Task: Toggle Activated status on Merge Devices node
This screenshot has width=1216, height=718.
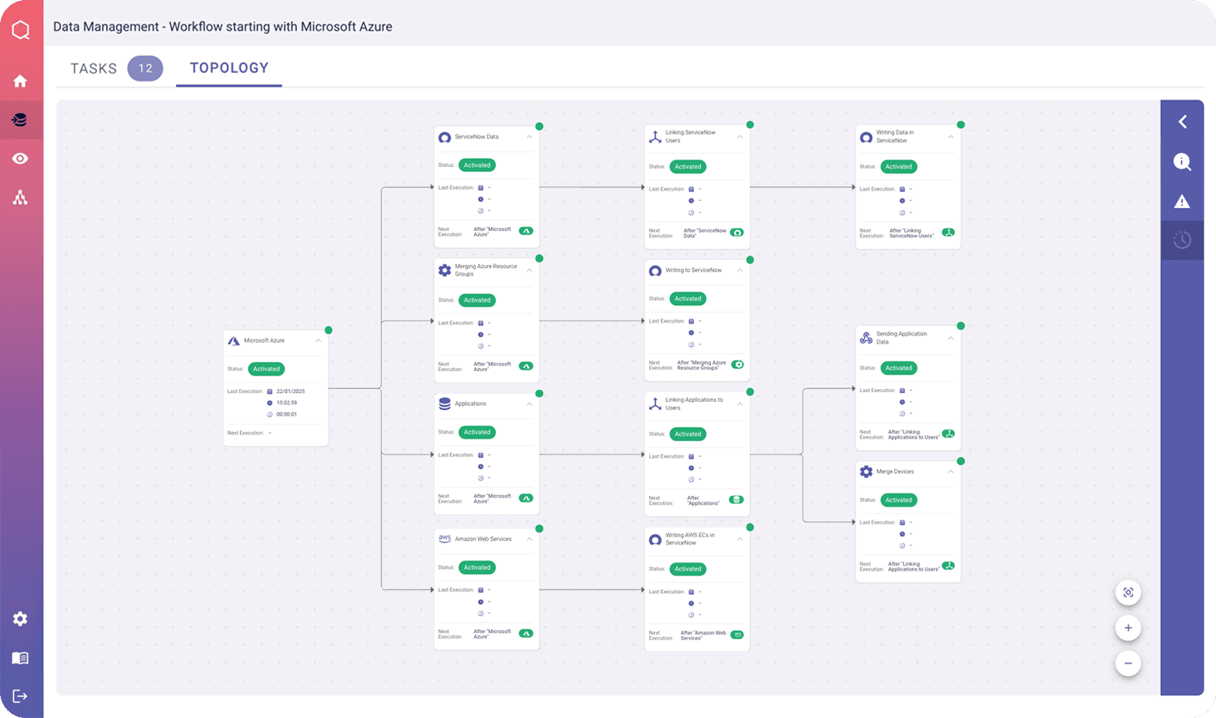Action: (898, 500)
